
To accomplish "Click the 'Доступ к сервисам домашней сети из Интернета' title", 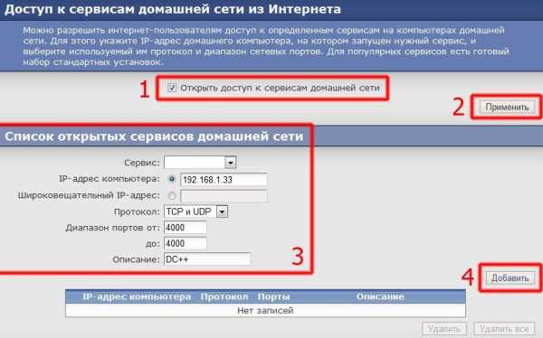I will (173, 9).
